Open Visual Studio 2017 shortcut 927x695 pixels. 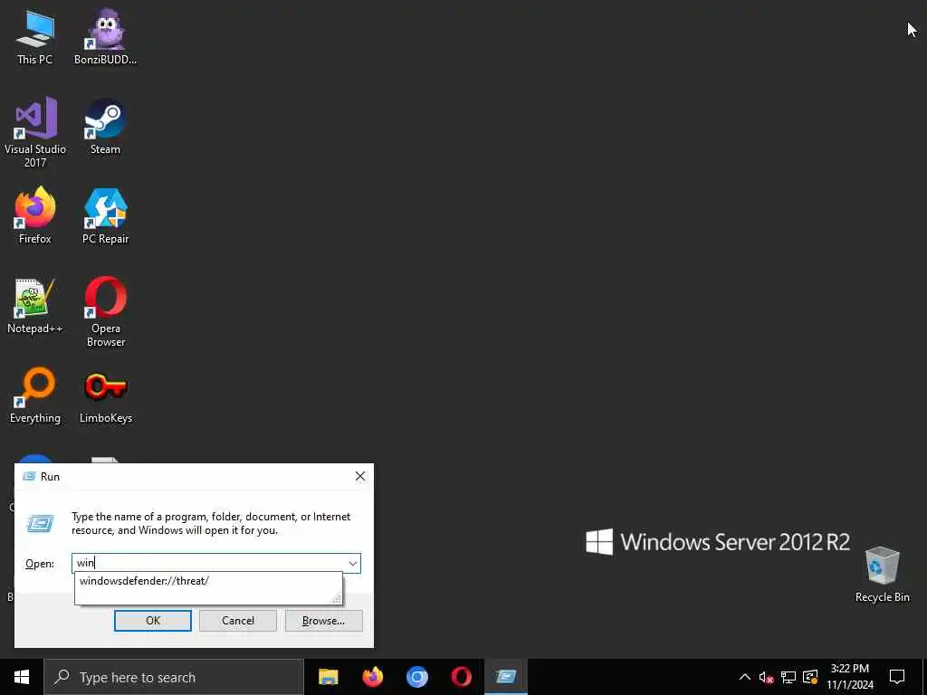[35, 132]
